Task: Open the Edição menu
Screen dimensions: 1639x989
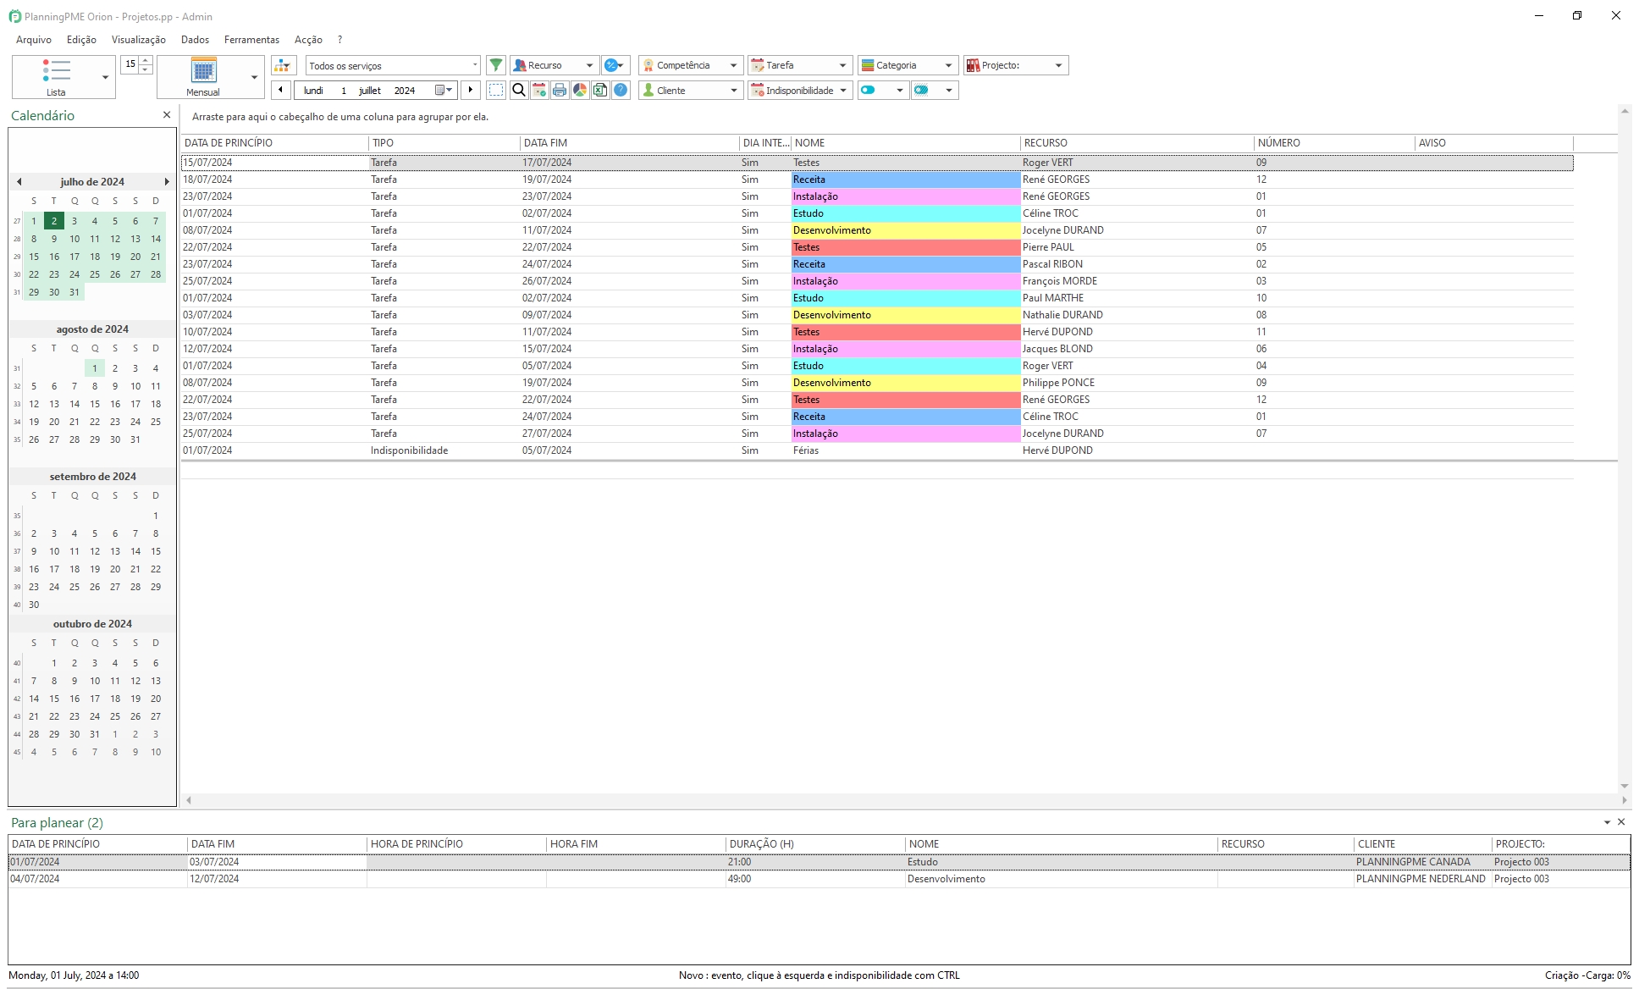Action: pyautogui.click(x=81, y=40)
